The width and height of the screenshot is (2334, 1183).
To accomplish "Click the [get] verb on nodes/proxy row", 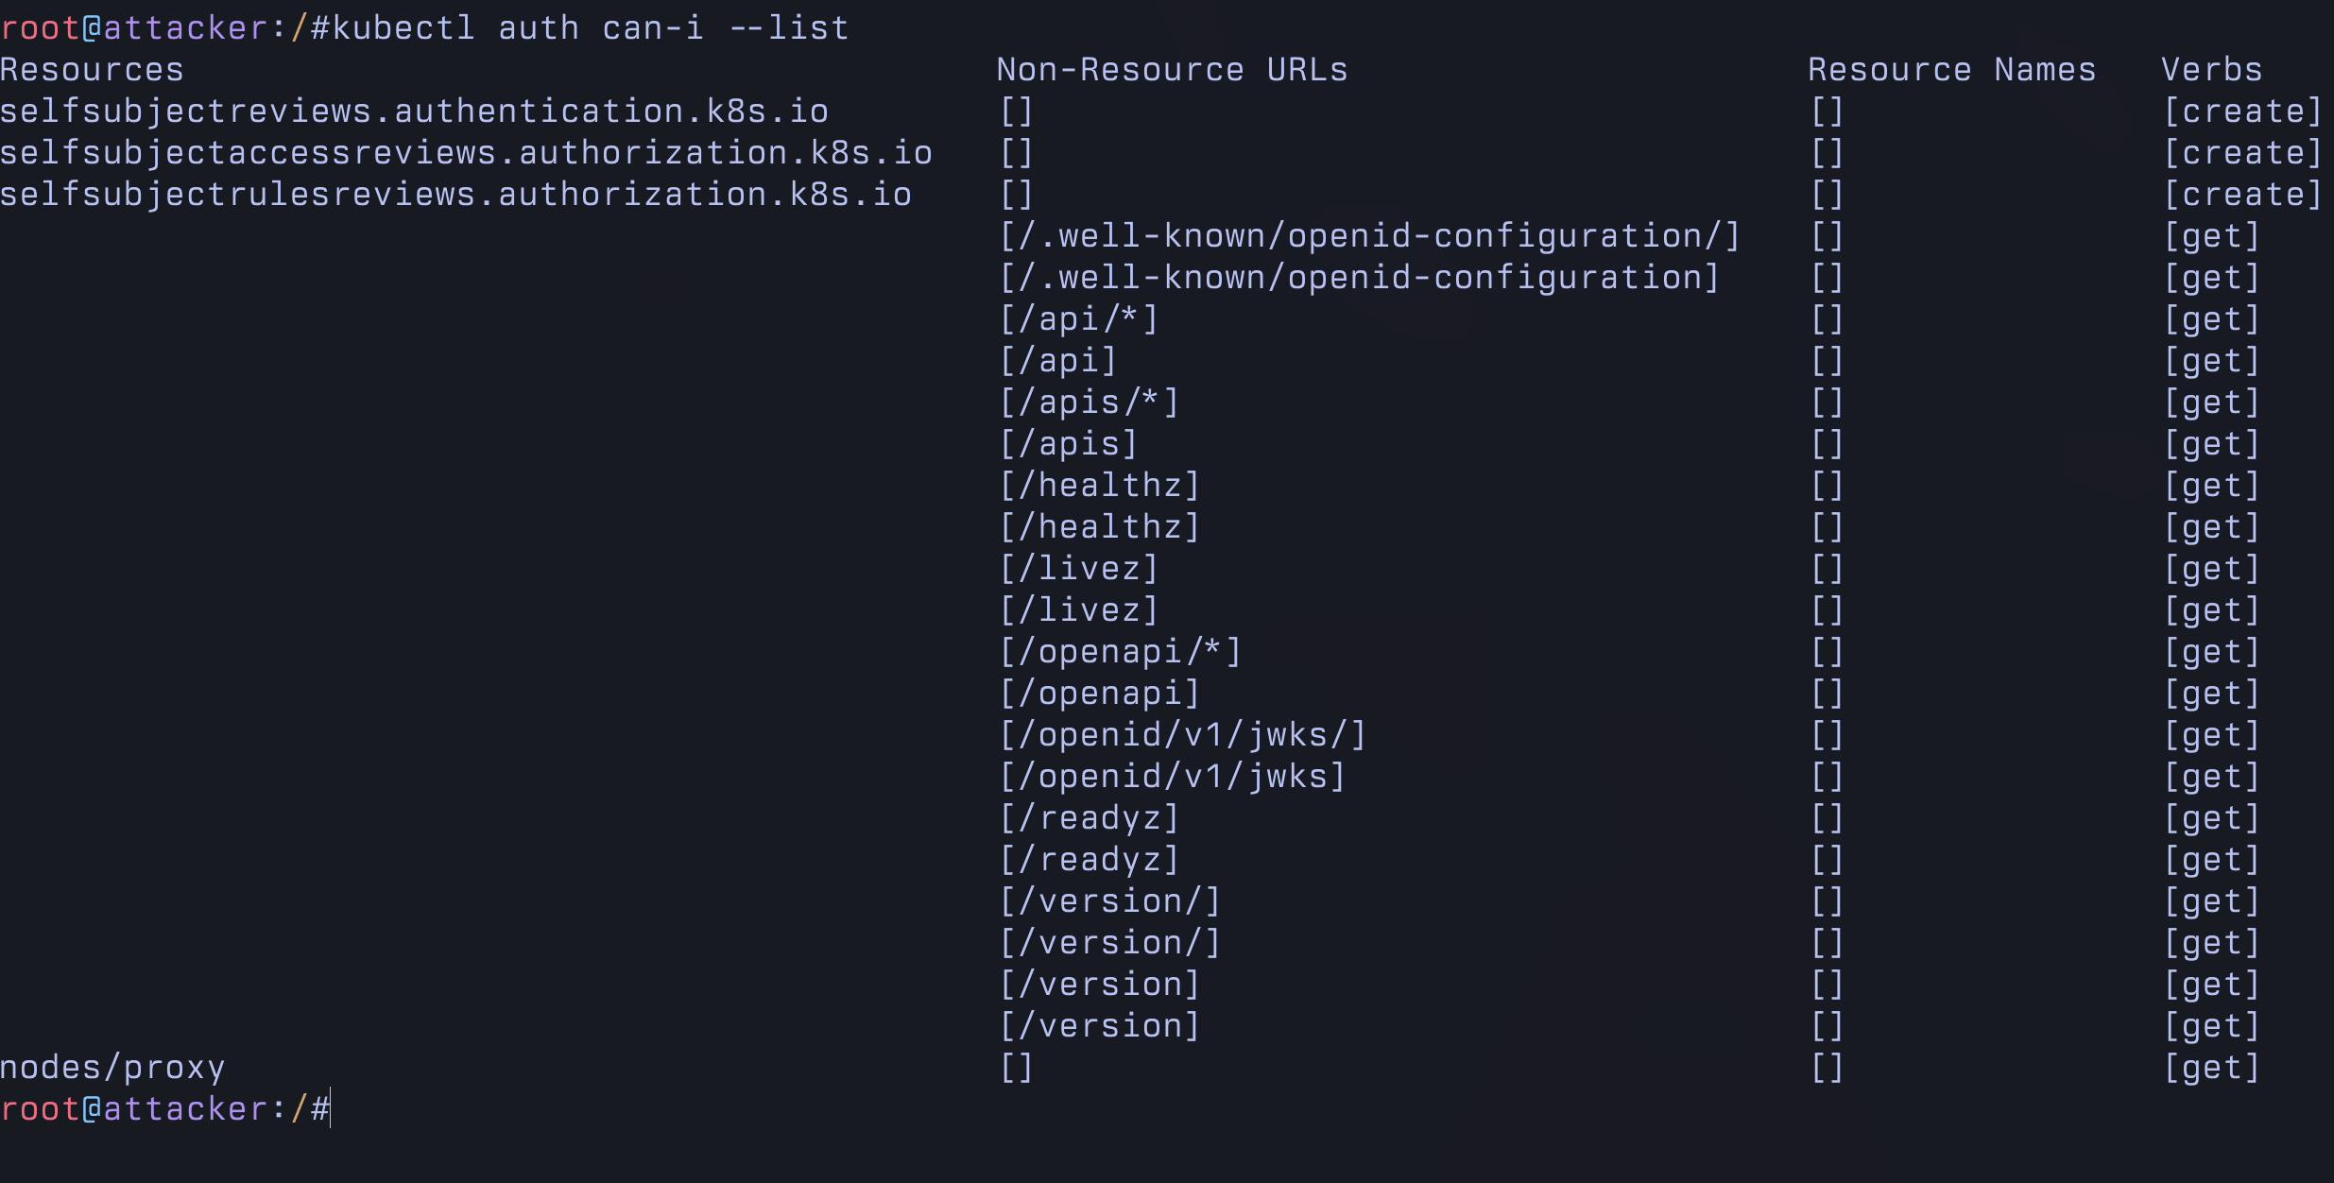I will pos(2211,1068).
